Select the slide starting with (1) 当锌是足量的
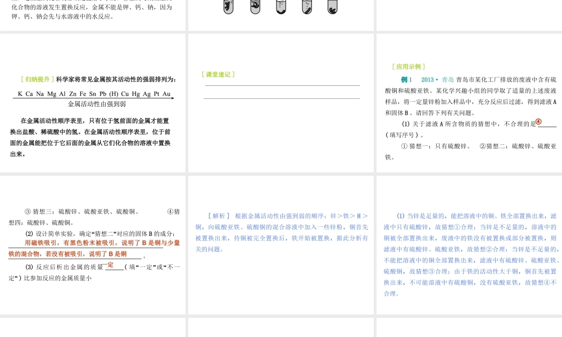This screenshot has width=562, height=337. (x=469, y=245)
